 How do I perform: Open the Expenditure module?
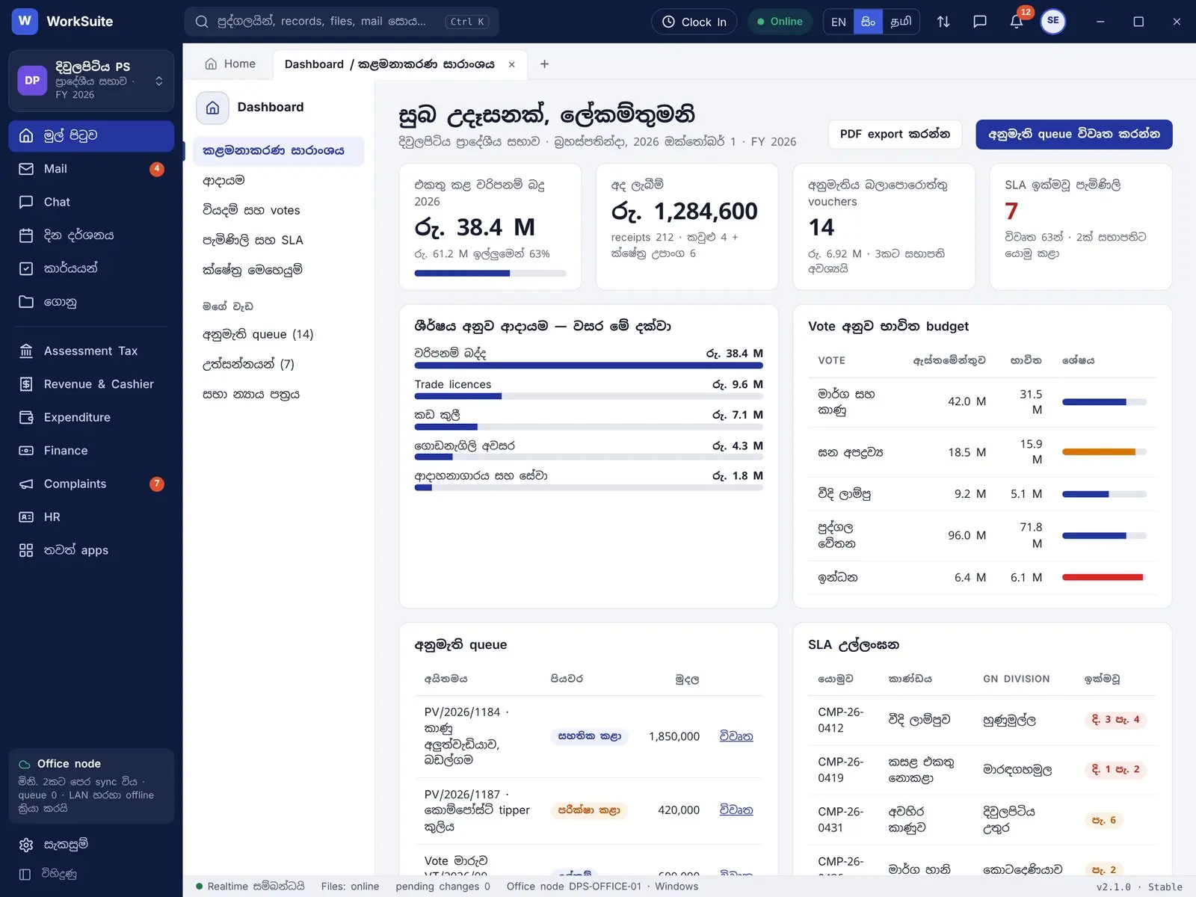[91, 417]
